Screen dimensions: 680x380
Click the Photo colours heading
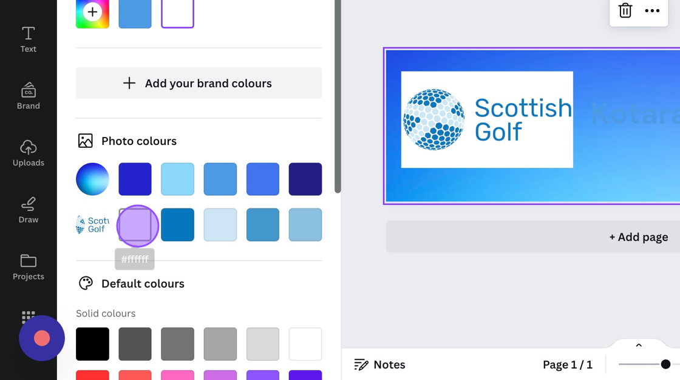click(139, 141)
